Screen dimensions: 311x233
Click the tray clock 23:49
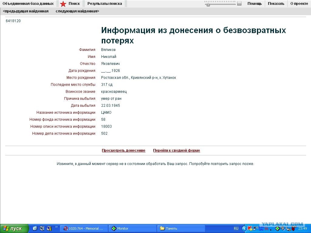(303, 228)
